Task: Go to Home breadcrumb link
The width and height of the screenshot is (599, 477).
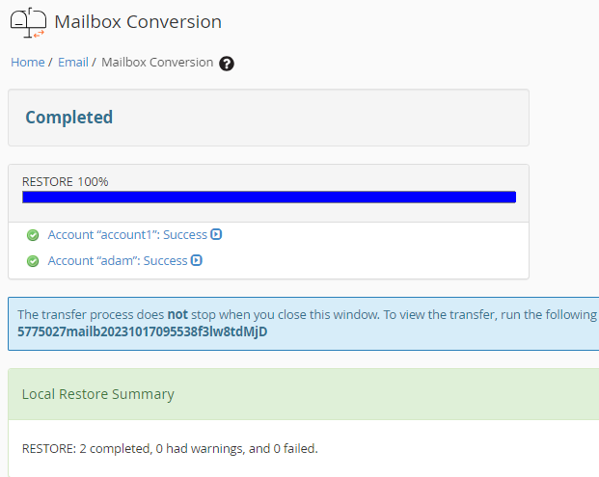Action: point(27,63)
